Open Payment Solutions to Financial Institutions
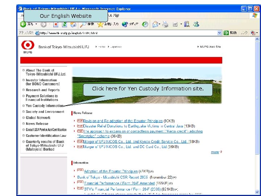261x196 pixels. coord(42,98)
